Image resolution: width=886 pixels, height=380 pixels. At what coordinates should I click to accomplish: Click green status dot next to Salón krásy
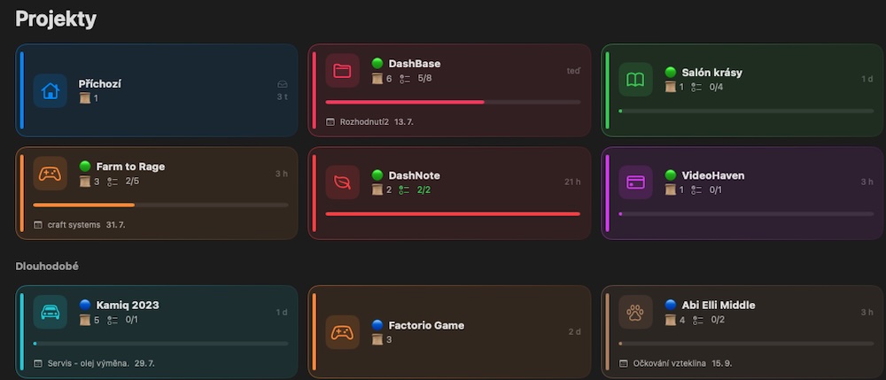point(670,73)
